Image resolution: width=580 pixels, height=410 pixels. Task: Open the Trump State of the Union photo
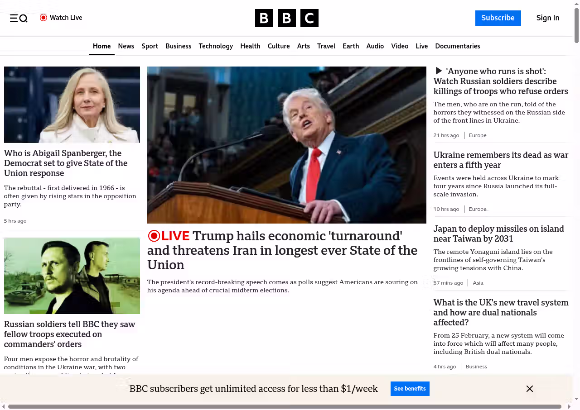286,145
